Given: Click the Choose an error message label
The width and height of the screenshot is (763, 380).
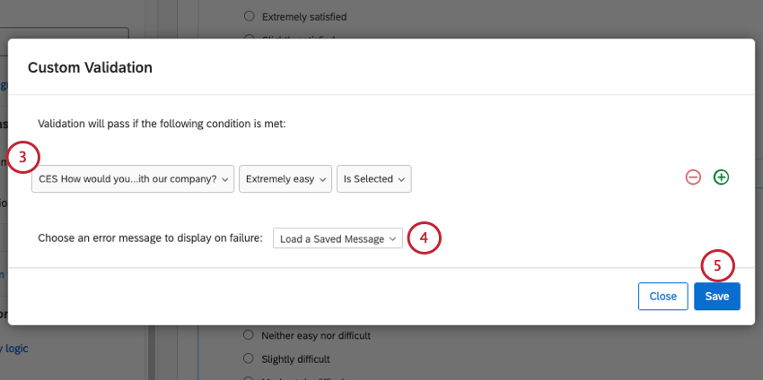Looking at the screenshot, I should pos(150,238).
